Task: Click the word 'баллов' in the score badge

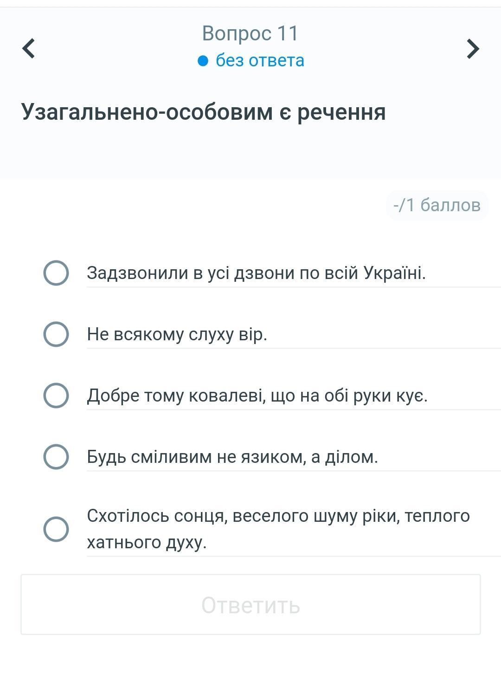Action: click(450, 205)
